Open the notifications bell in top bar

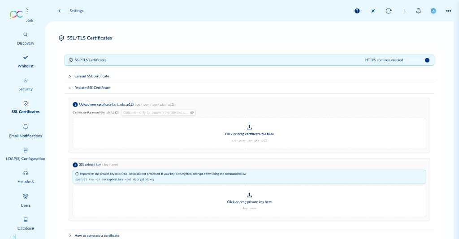tap(419, 11)
